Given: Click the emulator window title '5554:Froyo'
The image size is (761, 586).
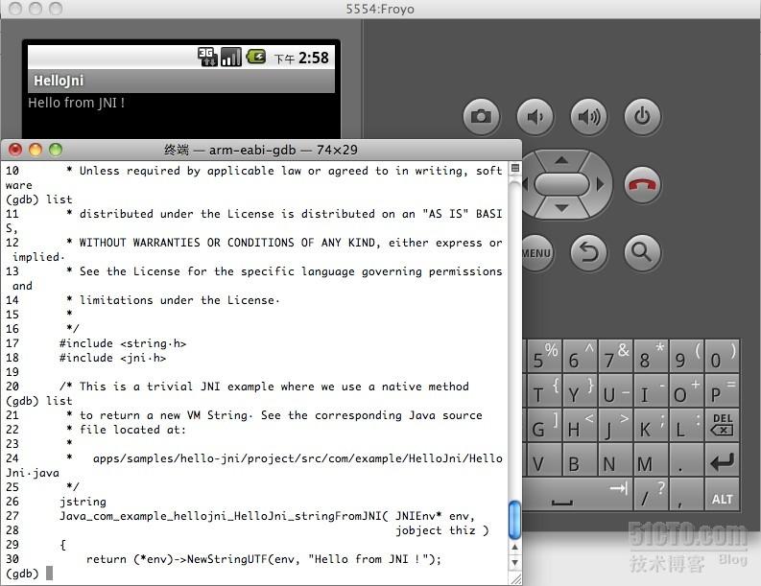Looking at the screenshot, I should pyautogui.click(x=380, y=10).
